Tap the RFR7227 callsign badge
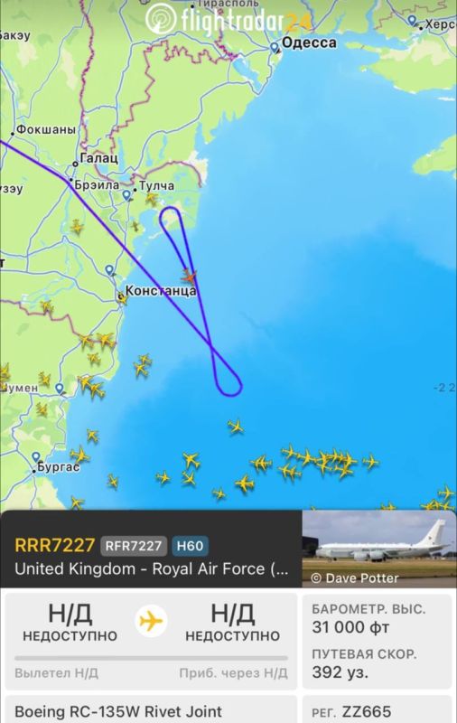 [x=134, y=546]
